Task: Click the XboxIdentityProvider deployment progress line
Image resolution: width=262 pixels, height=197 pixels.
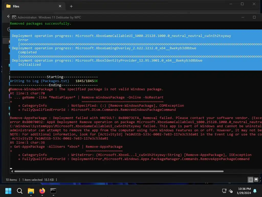Action: 107,61
